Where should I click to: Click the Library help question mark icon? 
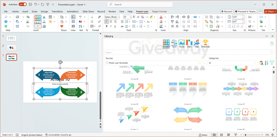272,44
